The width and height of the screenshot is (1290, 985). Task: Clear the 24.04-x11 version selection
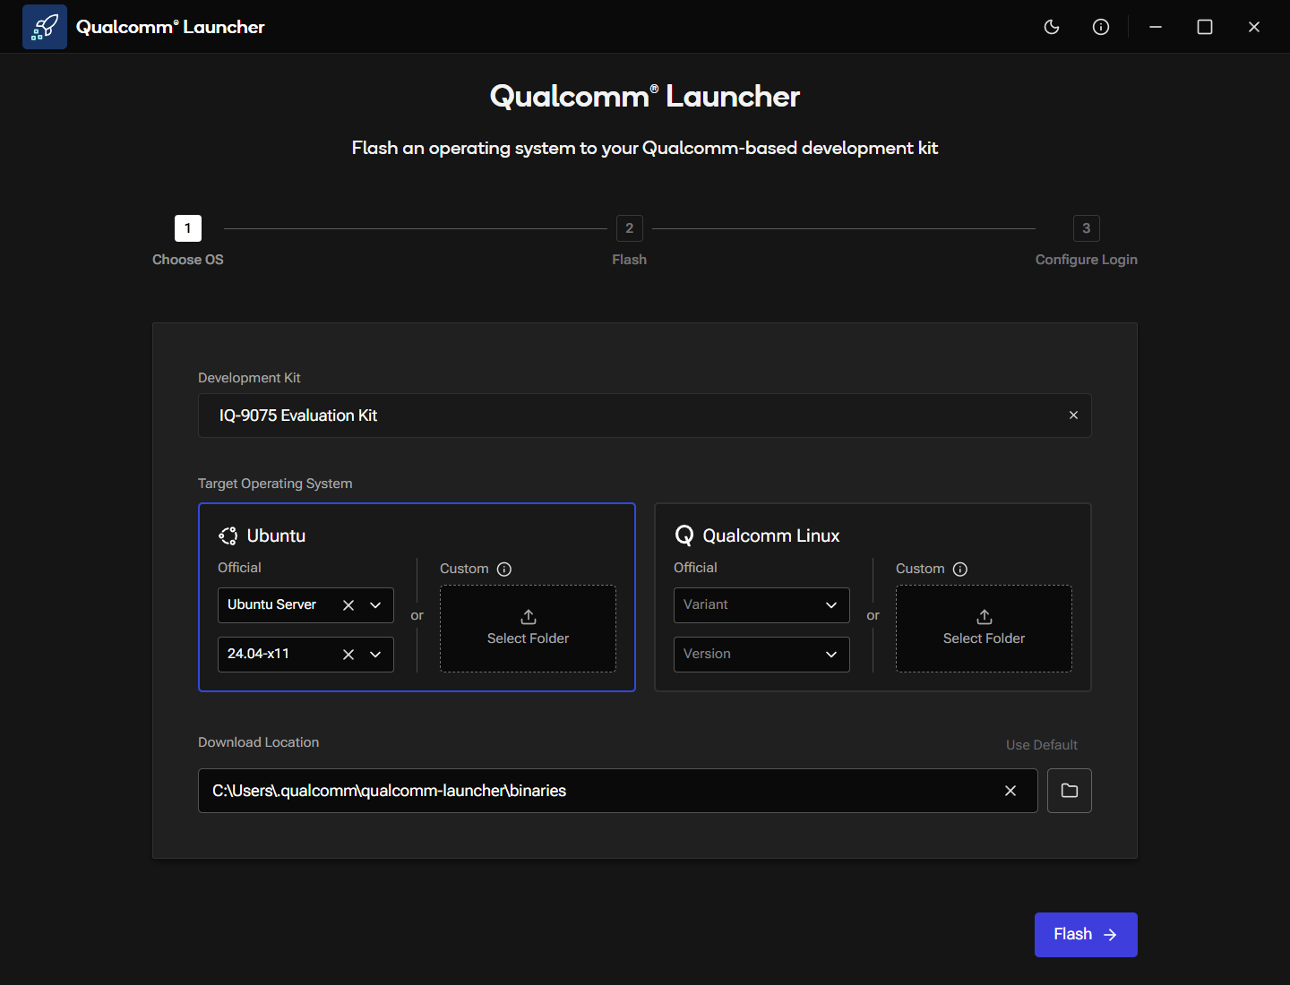click(x=348, y=655)
